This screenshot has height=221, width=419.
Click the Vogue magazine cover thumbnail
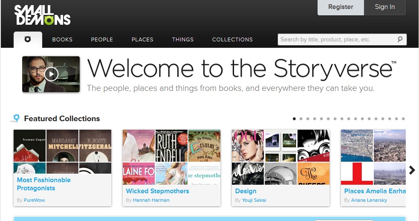[x=248, y=145]
